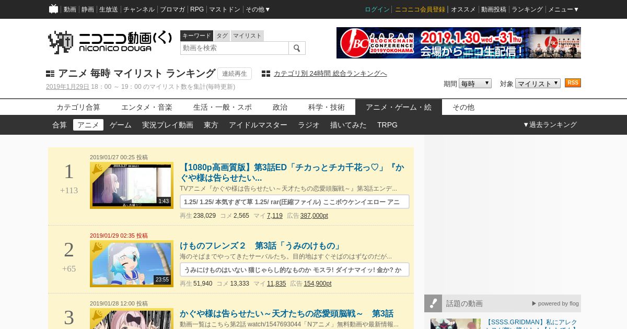
Task: Open the その他 category tab
Action: pyautogui.click(x=463, y=107)
